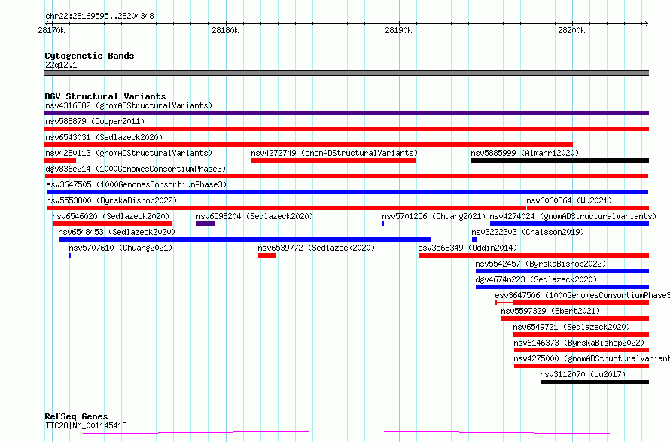670x442 pixels.
Task: Click the dgv4674n223 (Sedlazeck2020) label
Action: 536,279
